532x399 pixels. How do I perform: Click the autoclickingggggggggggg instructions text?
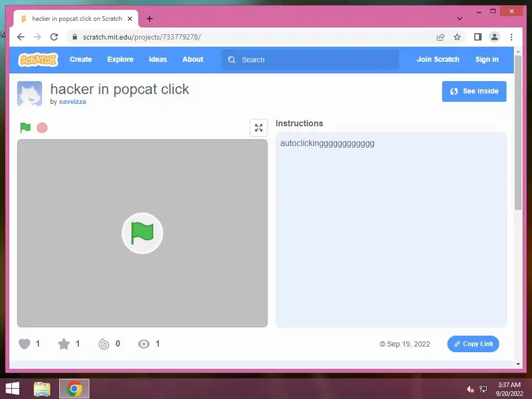click(x=327, y=143)
